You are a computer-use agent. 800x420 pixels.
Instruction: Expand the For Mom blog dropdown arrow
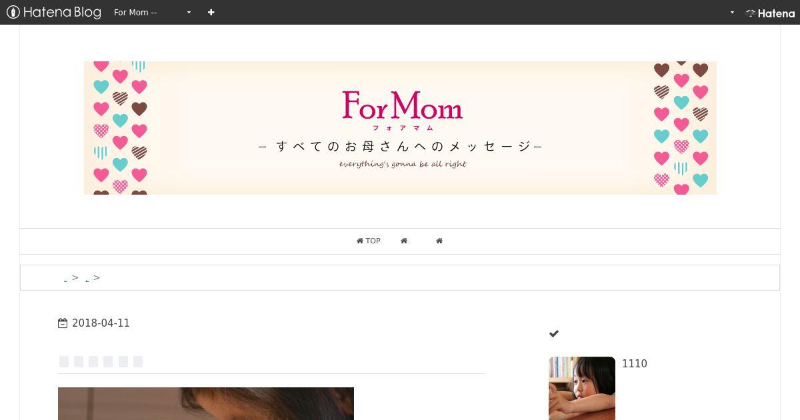click(x=189, y=13)
